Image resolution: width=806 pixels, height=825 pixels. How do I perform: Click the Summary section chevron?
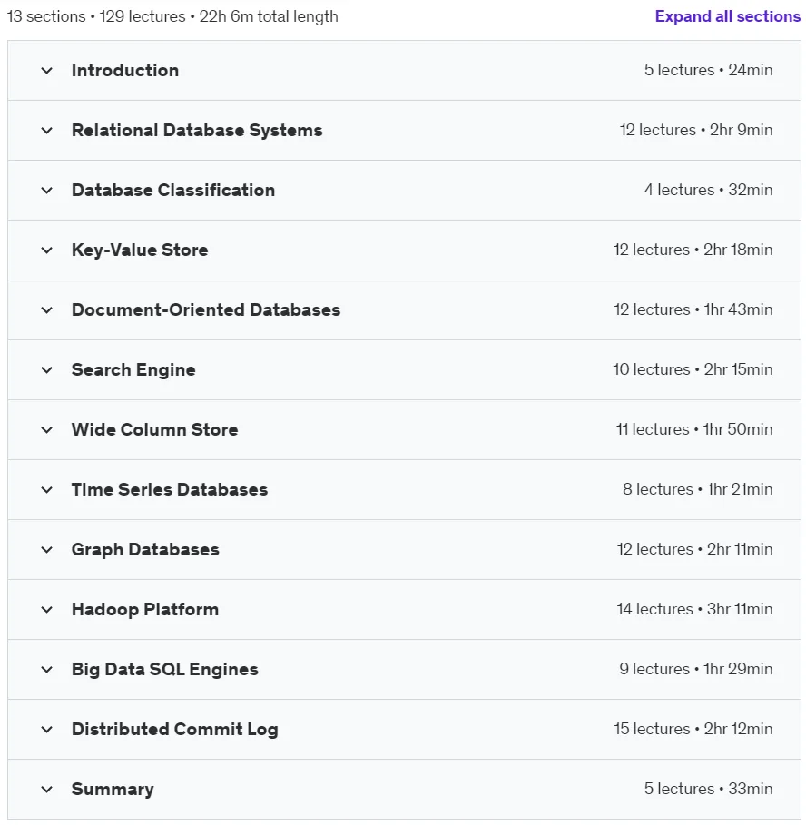[47, 790]
